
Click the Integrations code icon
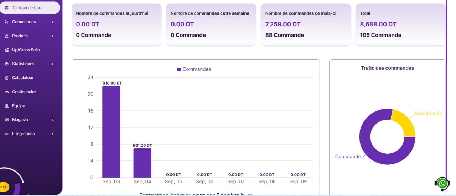pos(7,134)
